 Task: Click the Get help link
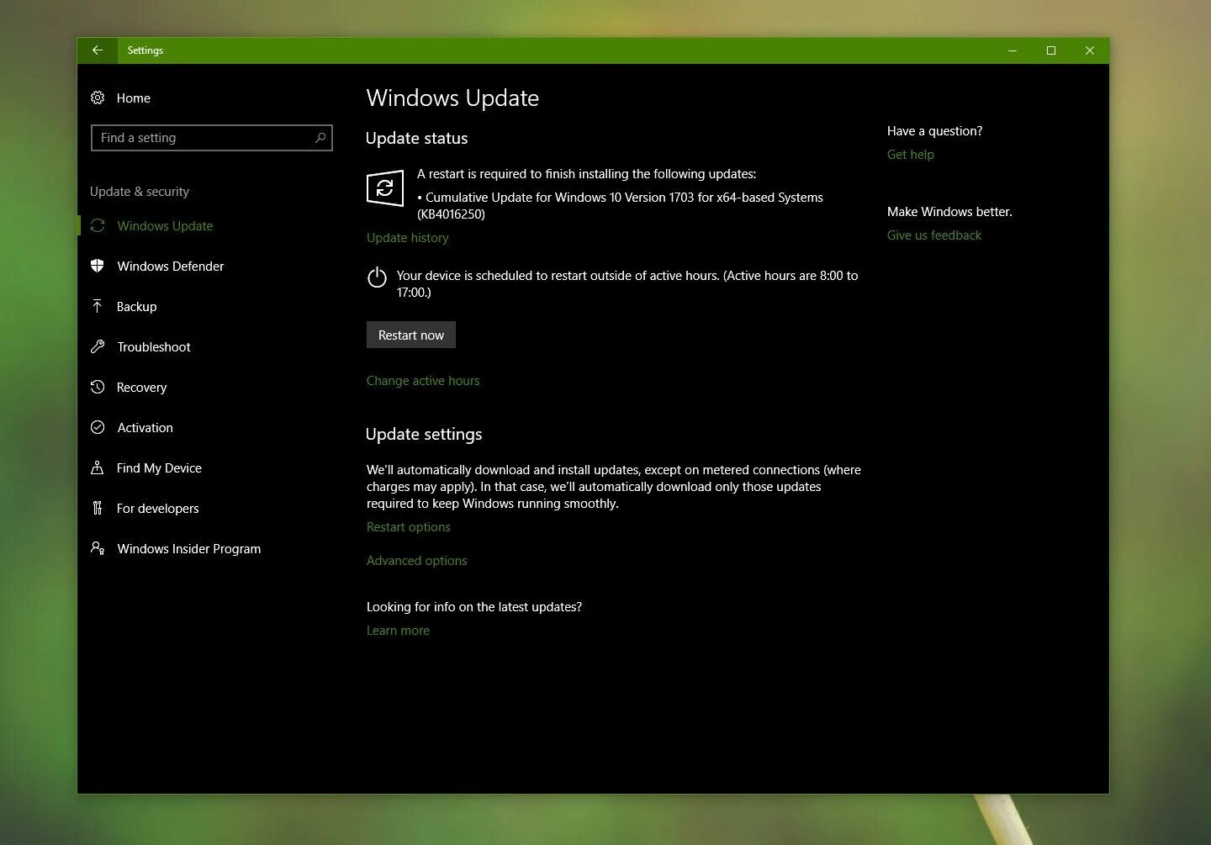click(x=911, y=155)
